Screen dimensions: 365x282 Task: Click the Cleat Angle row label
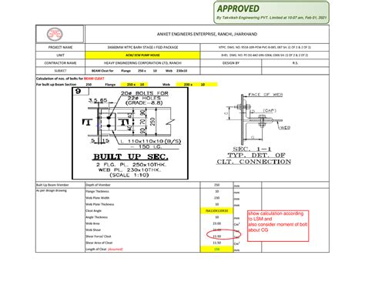93,210
